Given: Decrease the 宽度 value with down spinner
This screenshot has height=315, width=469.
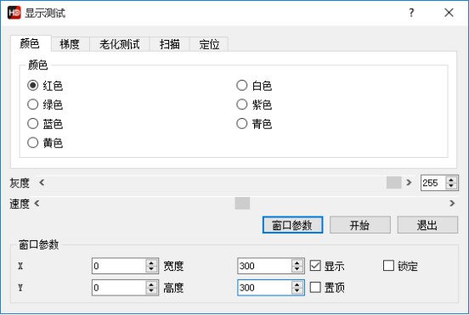Looking at the screenshot, I should 297,269.
